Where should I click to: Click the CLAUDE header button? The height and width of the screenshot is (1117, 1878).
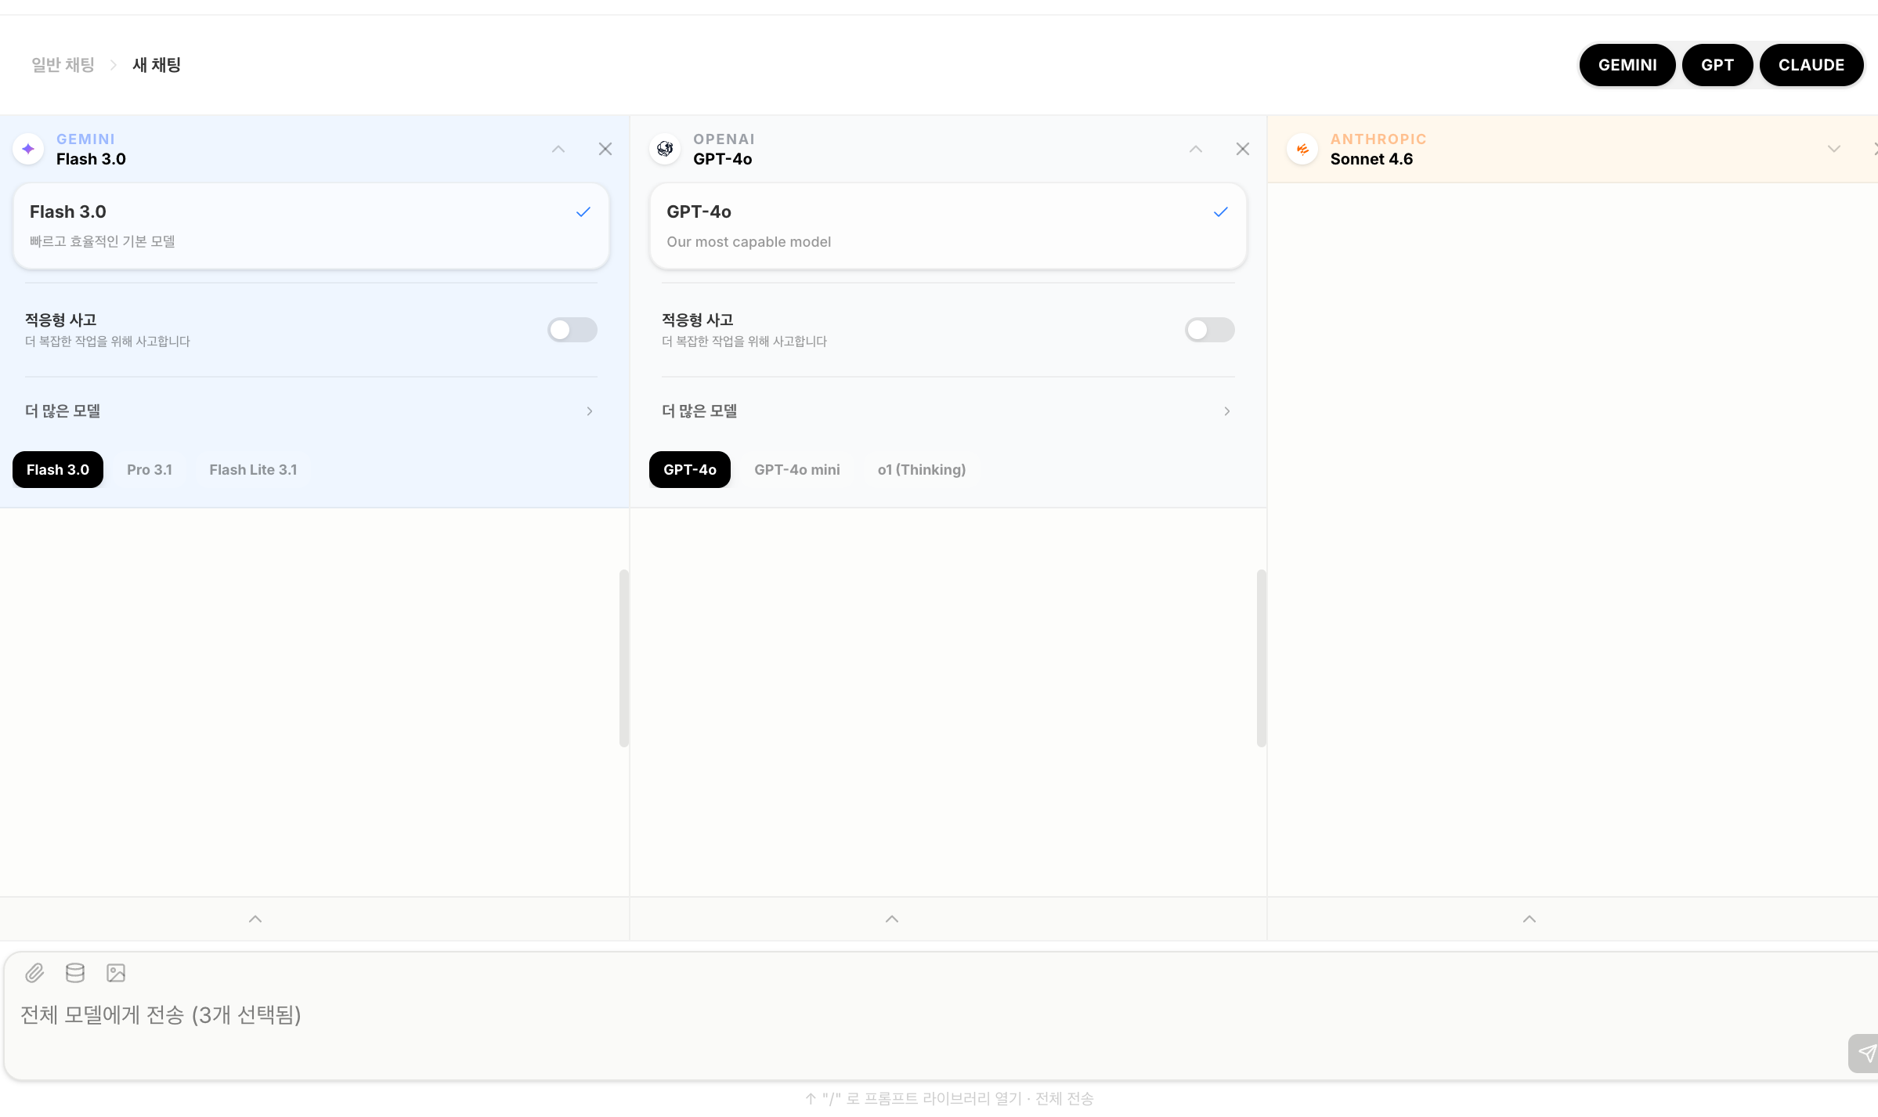(x=1811, y=65)
